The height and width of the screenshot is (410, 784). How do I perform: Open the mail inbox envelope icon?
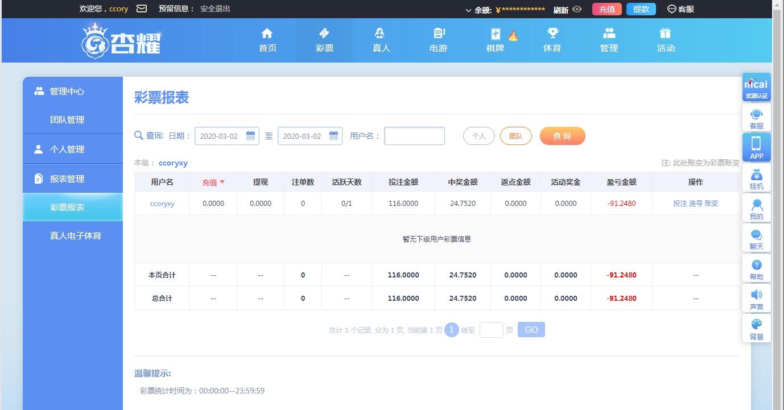(142, 9)
